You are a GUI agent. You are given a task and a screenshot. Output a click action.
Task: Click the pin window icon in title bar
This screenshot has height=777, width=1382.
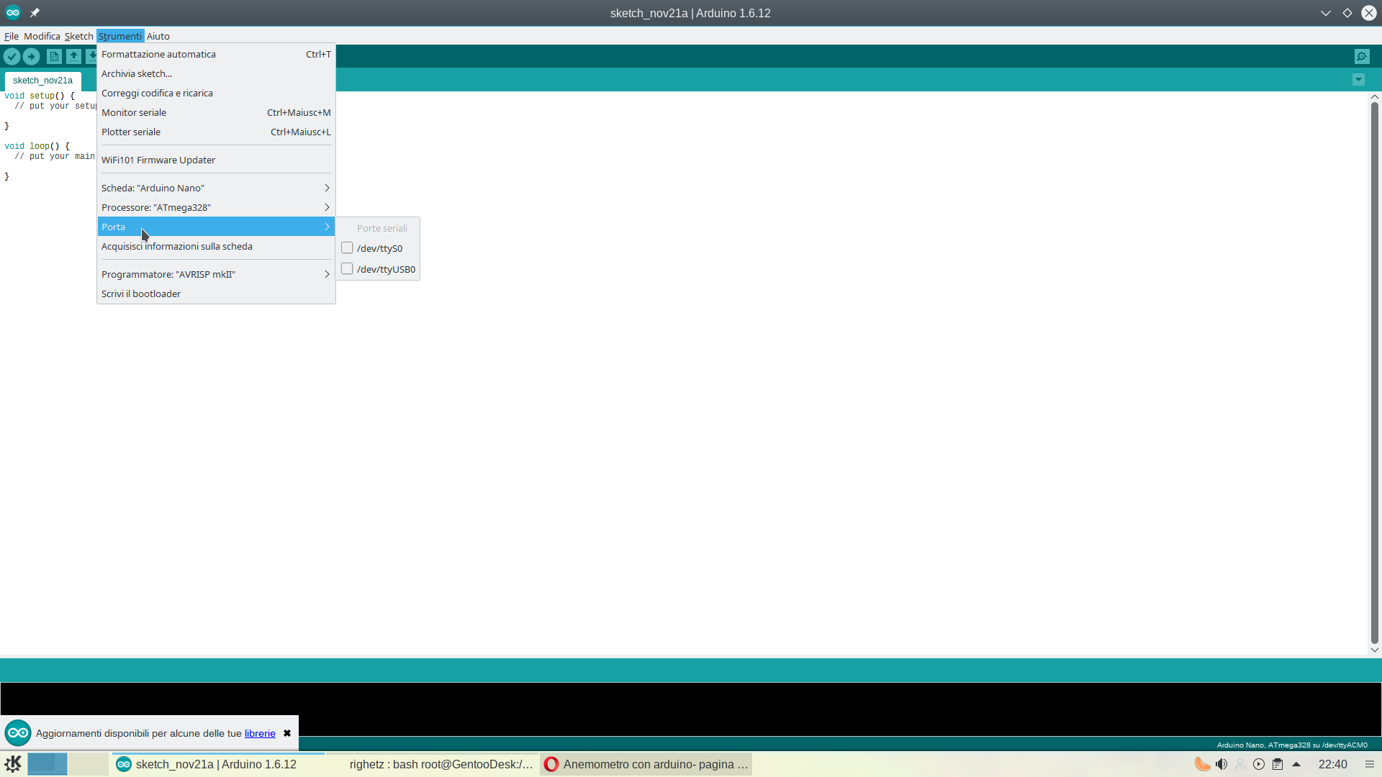point(35,12)
